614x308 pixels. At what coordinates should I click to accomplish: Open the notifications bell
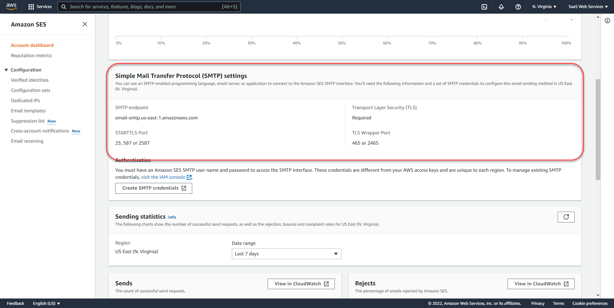[501, 7]
